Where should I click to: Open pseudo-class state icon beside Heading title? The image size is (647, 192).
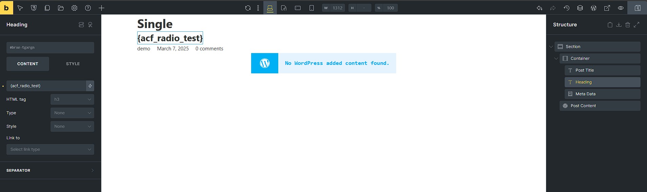click(x=90, y=25)
